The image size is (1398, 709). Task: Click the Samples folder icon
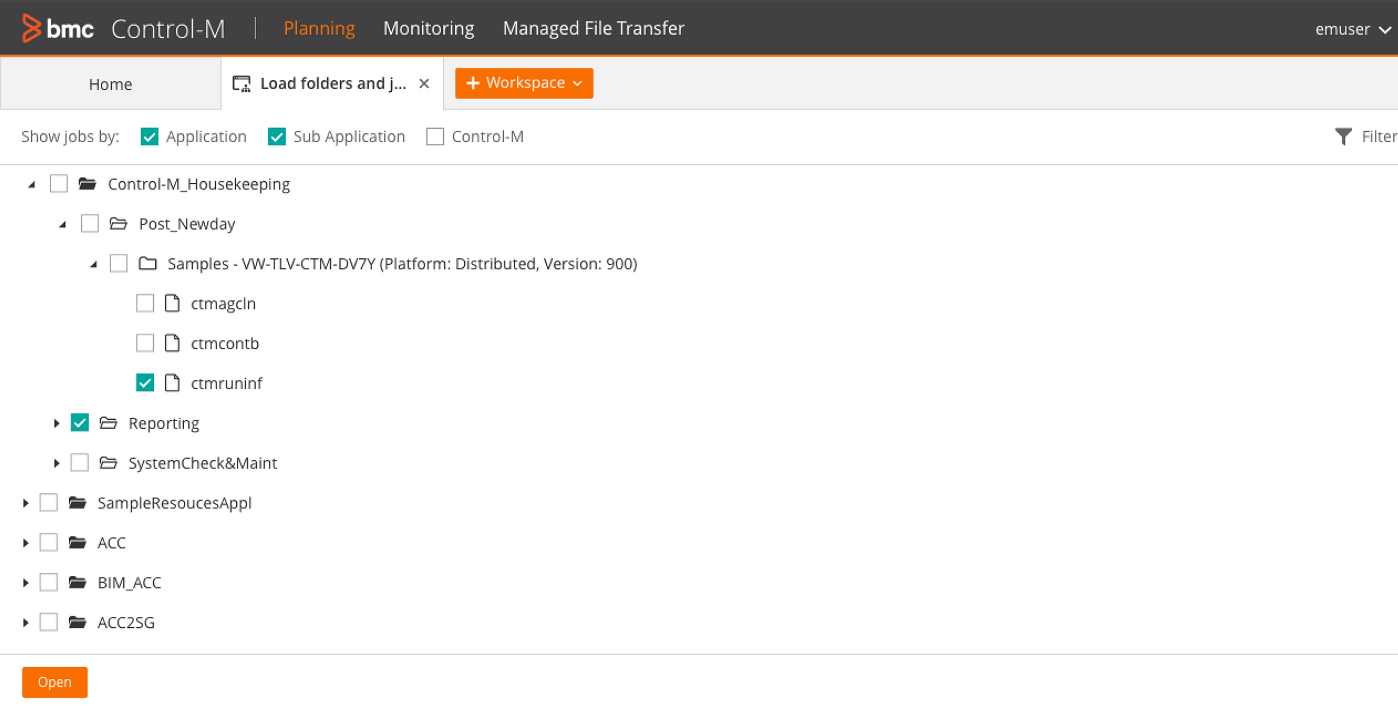(x=147, y=263)
